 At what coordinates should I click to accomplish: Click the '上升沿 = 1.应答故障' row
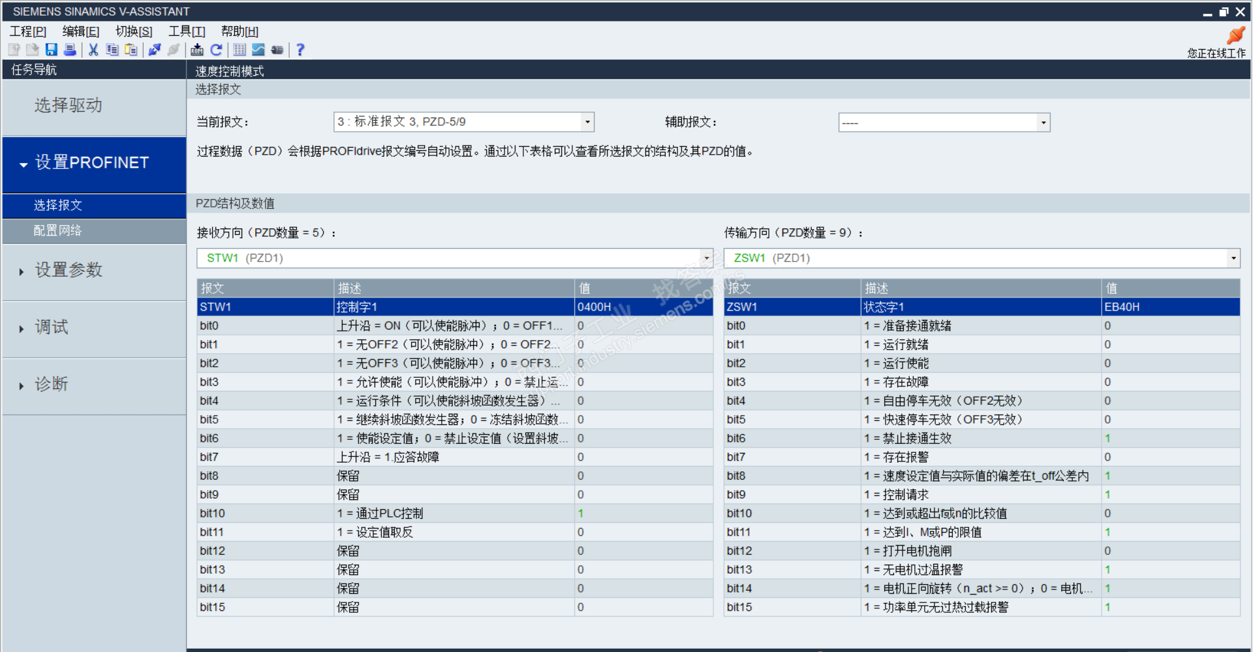(x=455, y=458)
